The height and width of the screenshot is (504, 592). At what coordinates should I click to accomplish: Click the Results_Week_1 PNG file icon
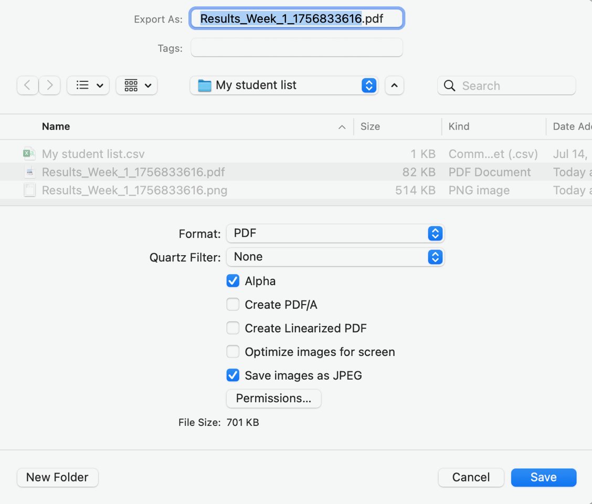(29, 190)
